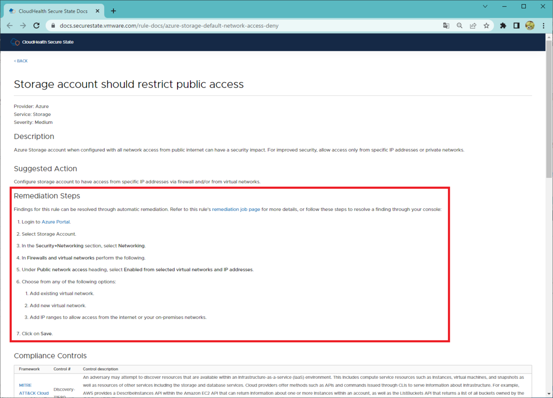Image resolution: width=553 pixels, height=398 pixels.
Task: Click the 'Click on Save.' step text
Action: click(37, 334)
